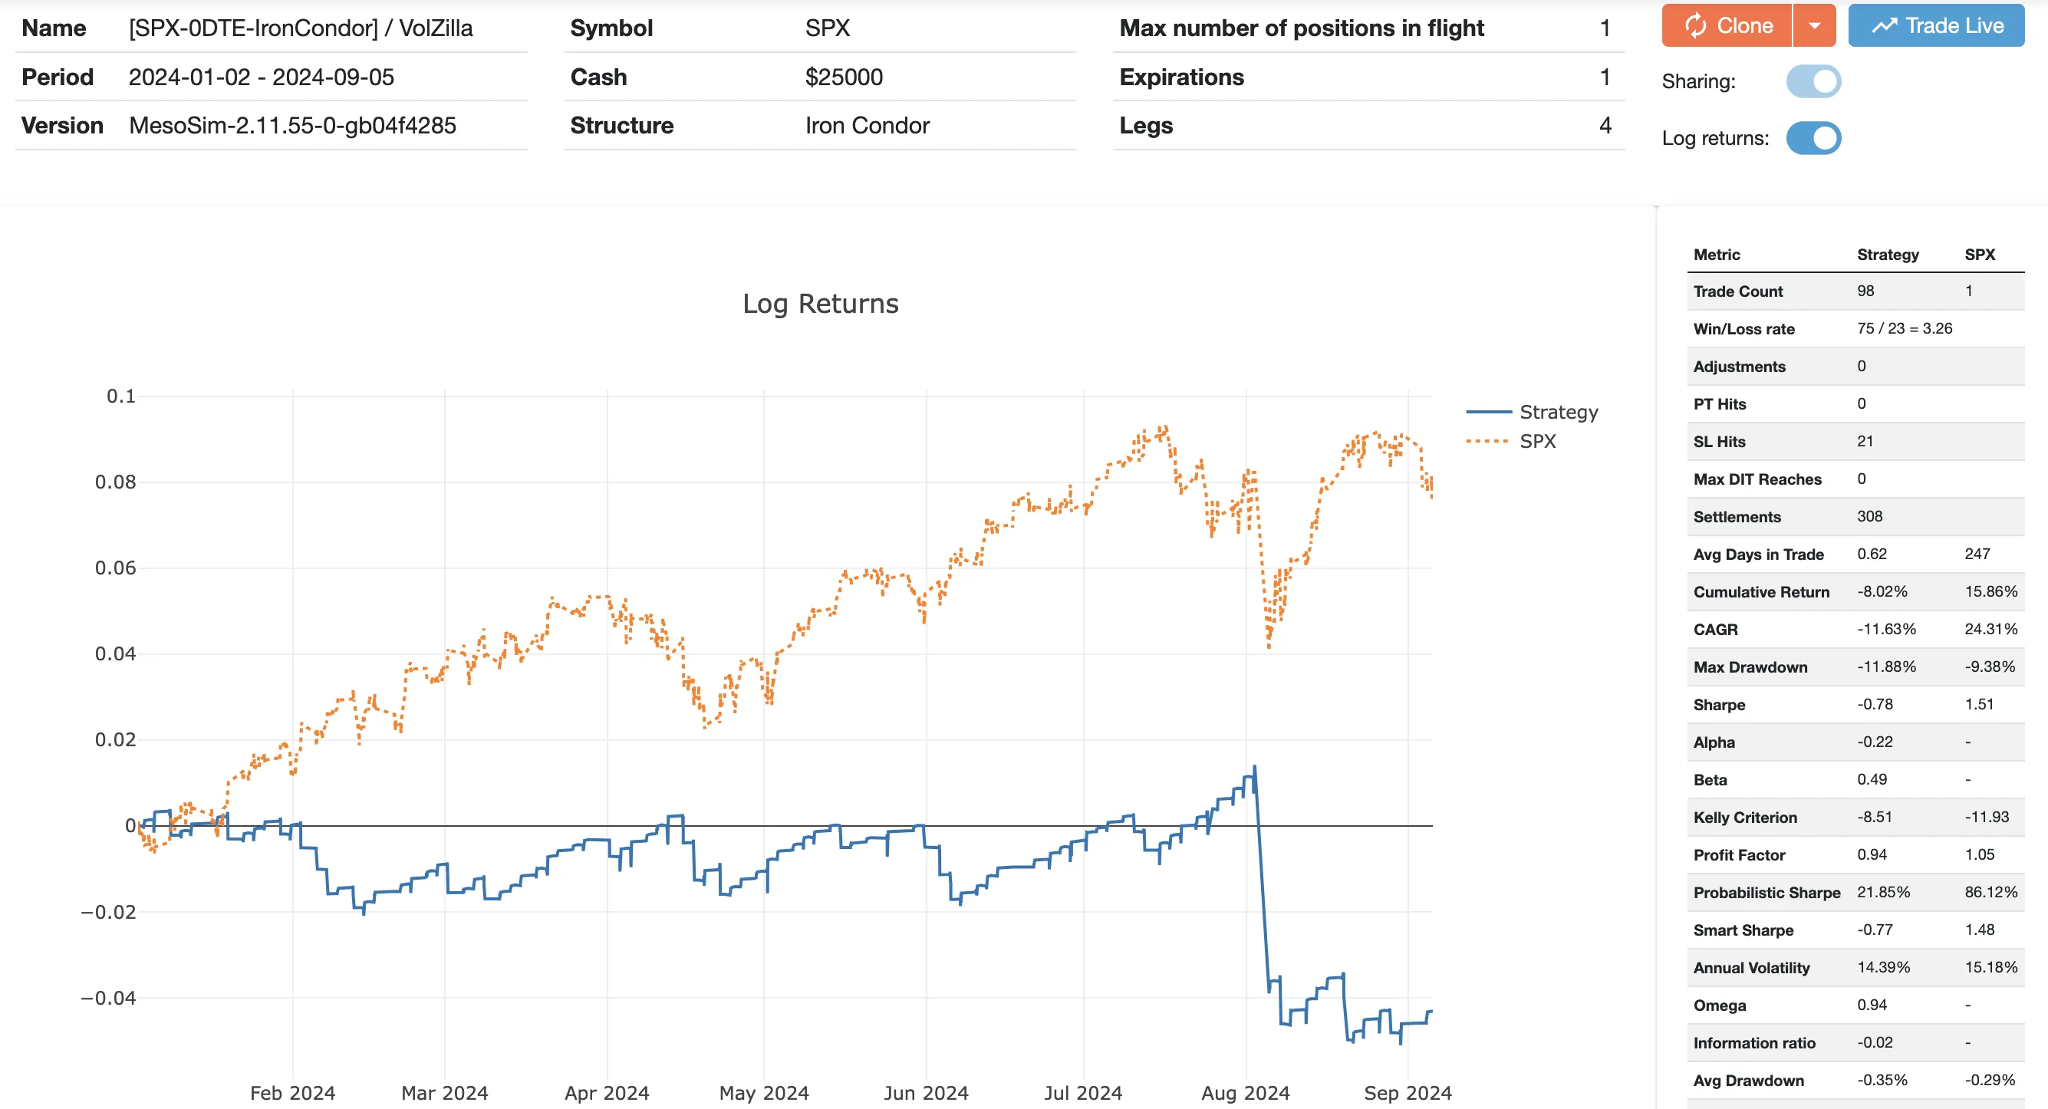Click the Log Returns chart title
Viewport: 2048px width, 1109px height.
click(820, 304)
